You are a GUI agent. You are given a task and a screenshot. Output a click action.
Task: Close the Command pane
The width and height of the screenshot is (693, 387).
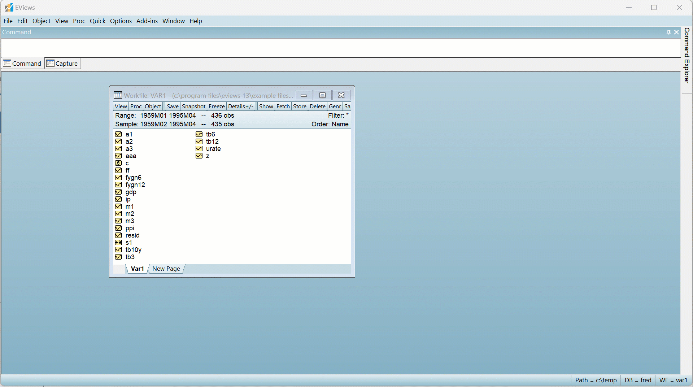point(676,32)
